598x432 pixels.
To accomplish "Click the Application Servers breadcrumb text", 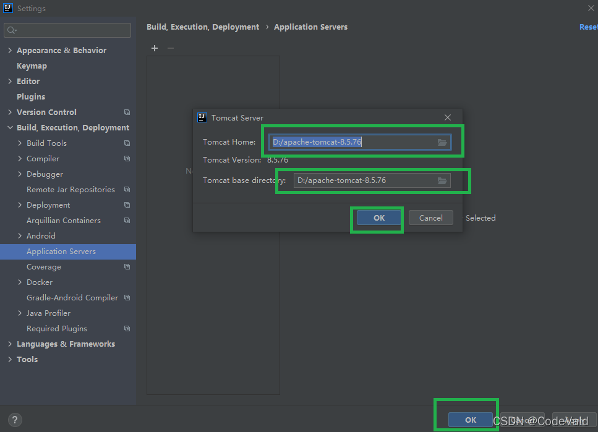I will 311,27.
